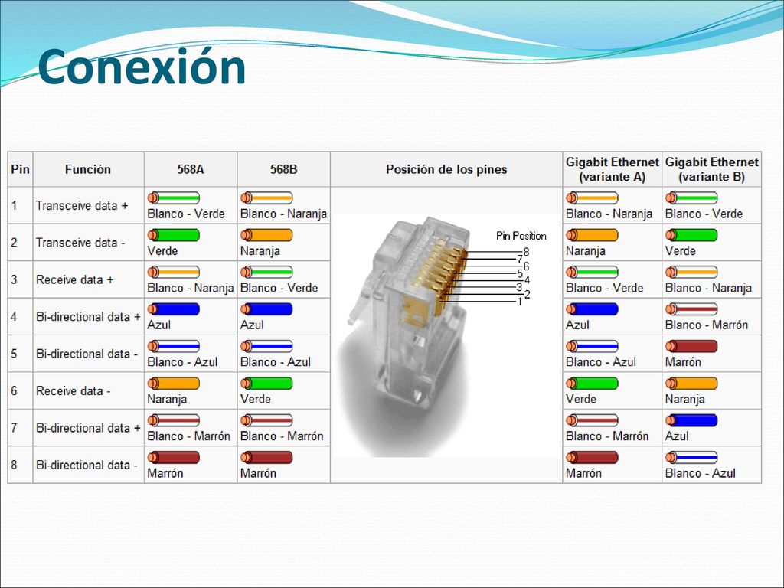The image size is (784, 588).
Task: Click blue wire icon, variante A pin 4
Action: tap(592, 309)
